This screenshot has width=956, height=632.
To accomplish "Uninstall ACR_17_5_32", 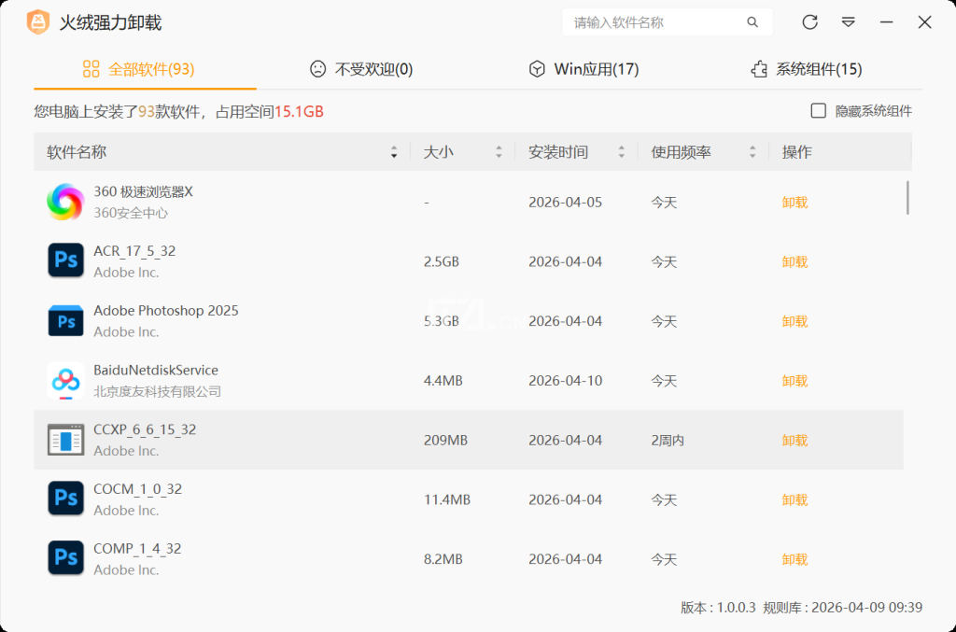I will (x=795, y=262).
